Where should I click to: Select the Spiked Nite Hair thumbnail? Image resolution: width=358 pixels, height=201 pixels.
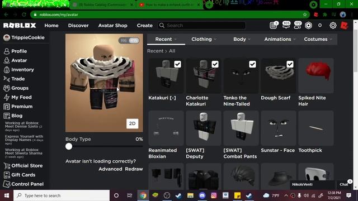click(316, 76)
